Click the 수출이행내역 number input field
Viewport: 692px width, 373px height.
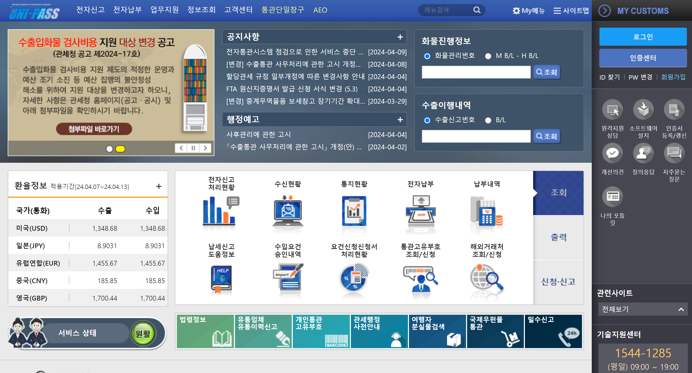coord(476,136)
